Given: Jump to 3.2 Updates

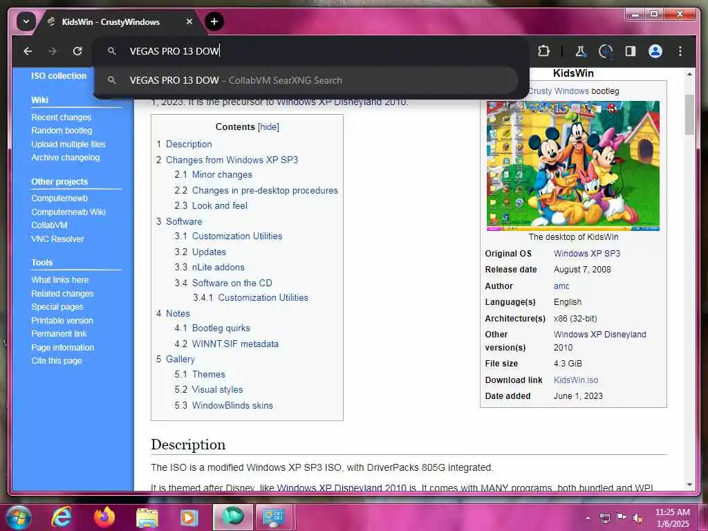Looking at the screenshot, I should pos(209,252).
